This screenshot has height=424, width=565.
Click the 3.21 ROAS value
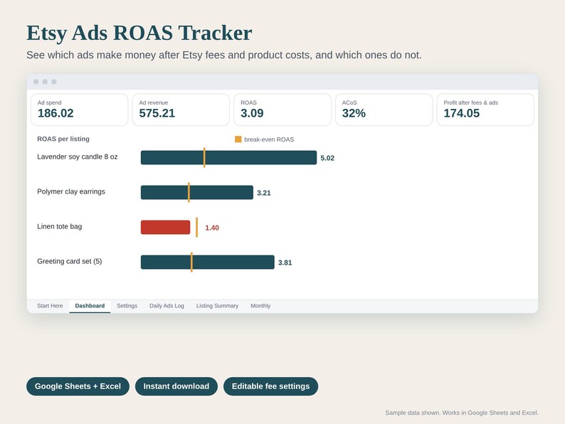click(x=264, y=193)
